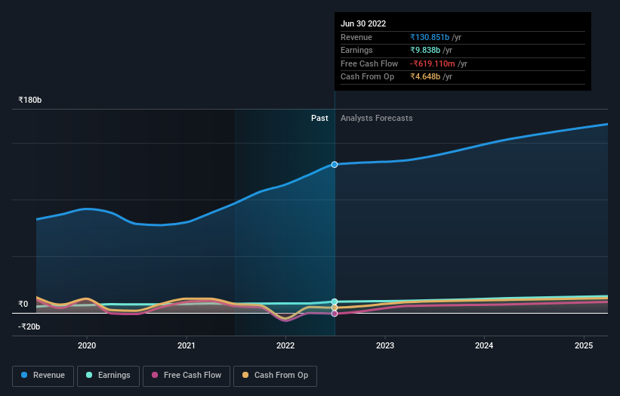Click the Jun 30 2022 tooltip date
Viewport: 620px width, 396px height.
tap(363, 23)
